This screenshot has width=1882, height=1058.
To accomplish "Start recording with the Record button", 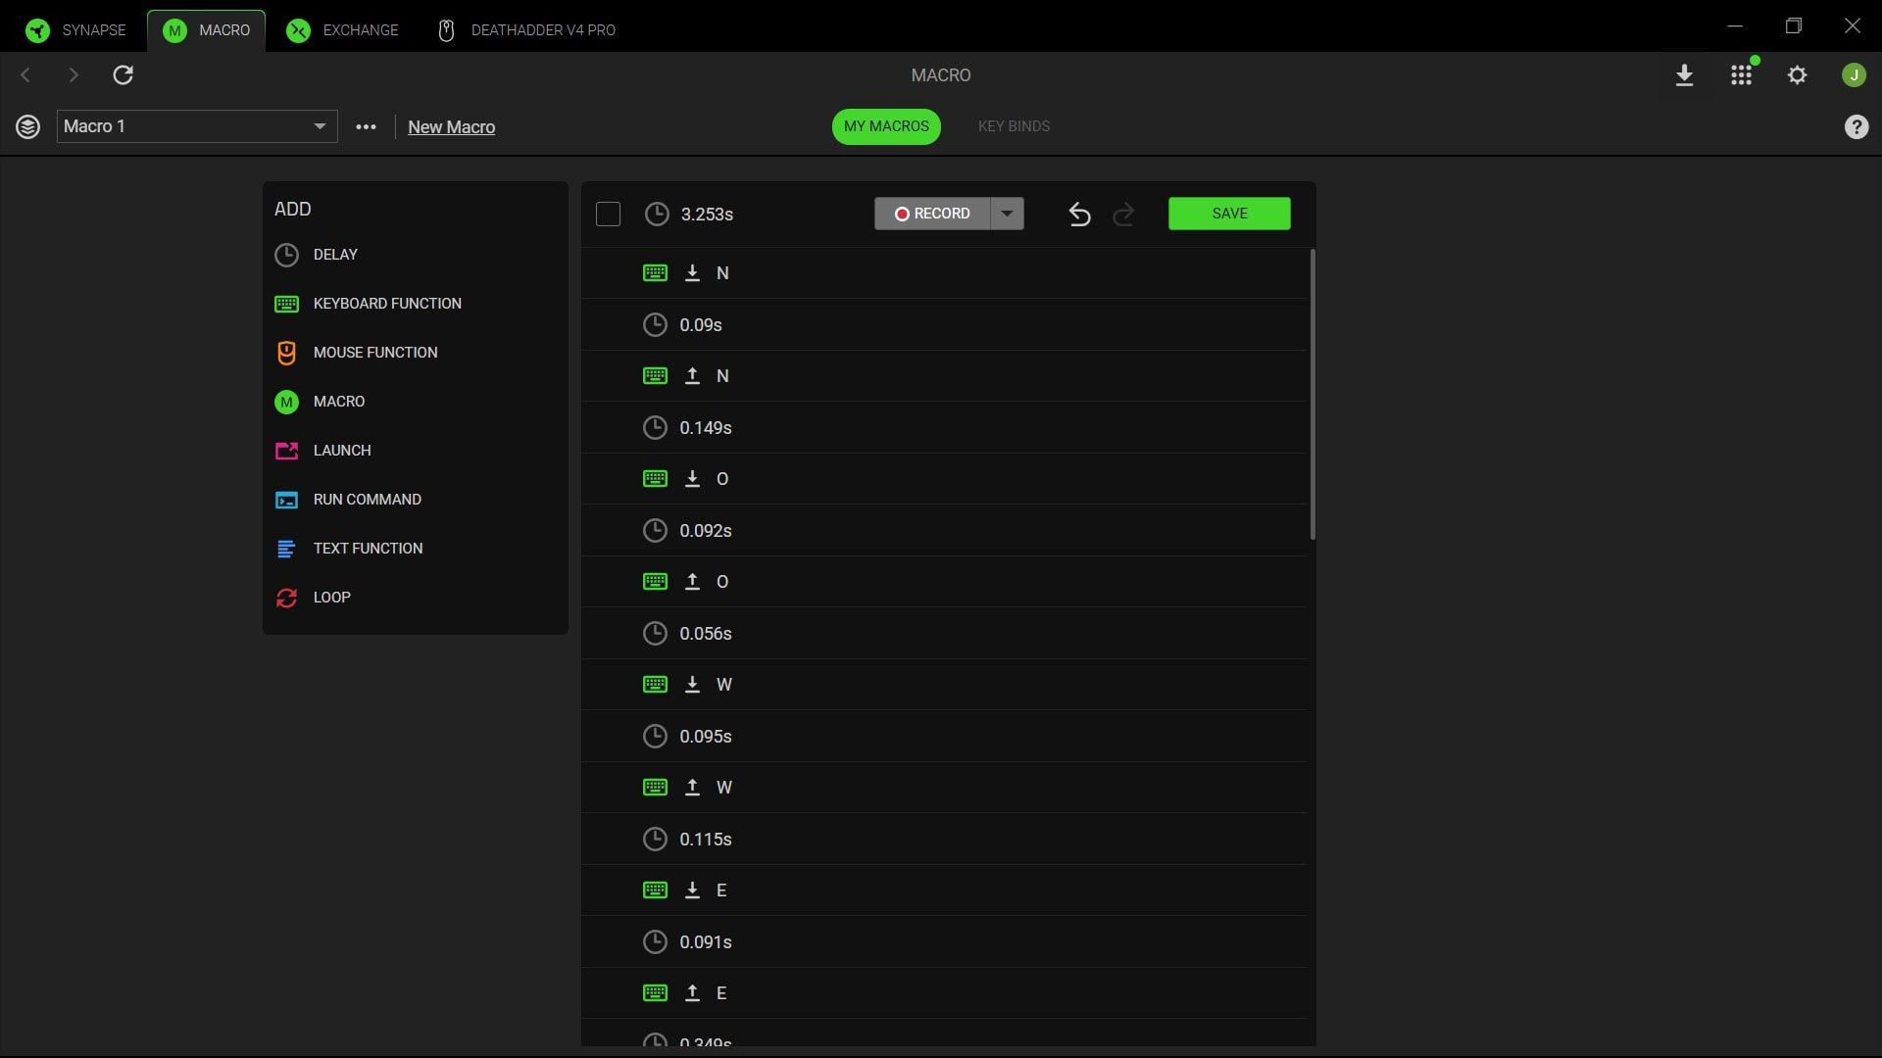I will tap(932, 214).
